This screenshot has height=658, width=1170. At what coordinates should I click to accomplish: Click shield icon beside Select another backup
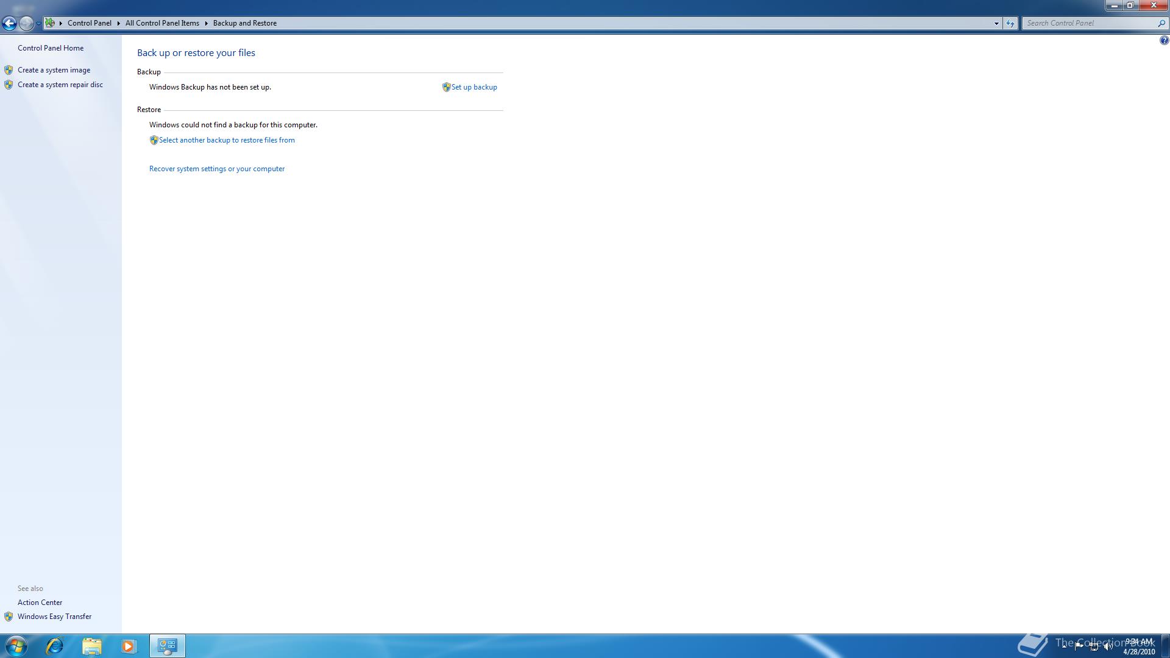[x=154, y=140]
